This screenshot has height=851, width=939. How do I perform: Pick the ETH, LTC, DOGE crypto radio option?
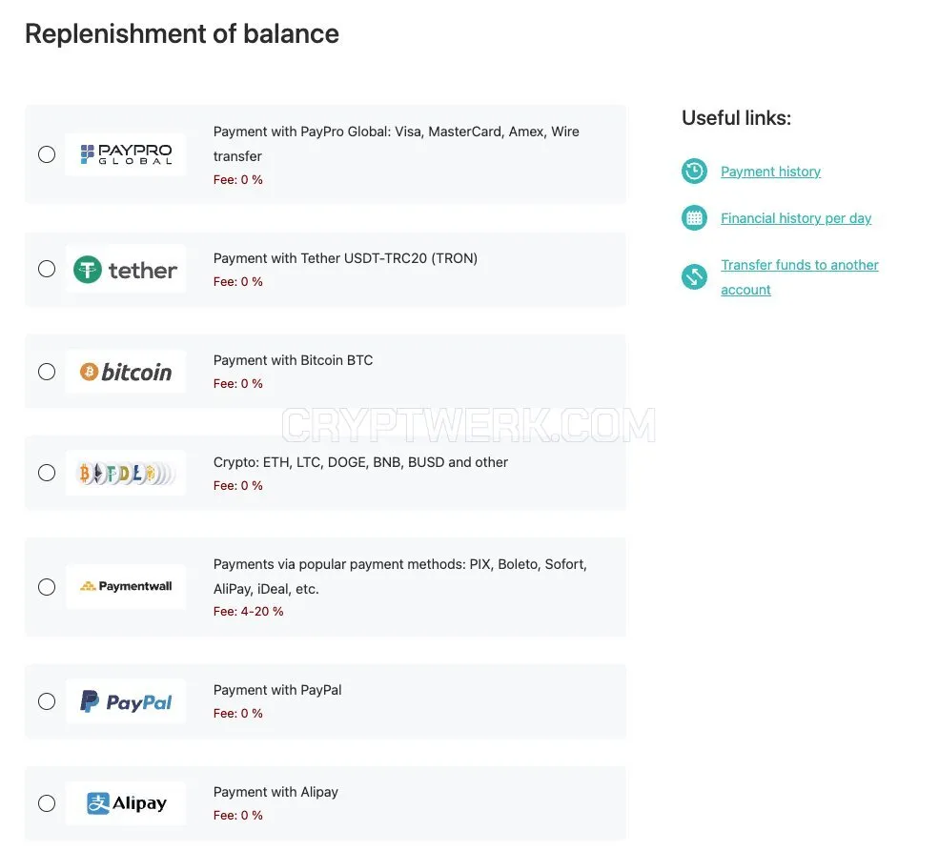click(x=47, y=473)
